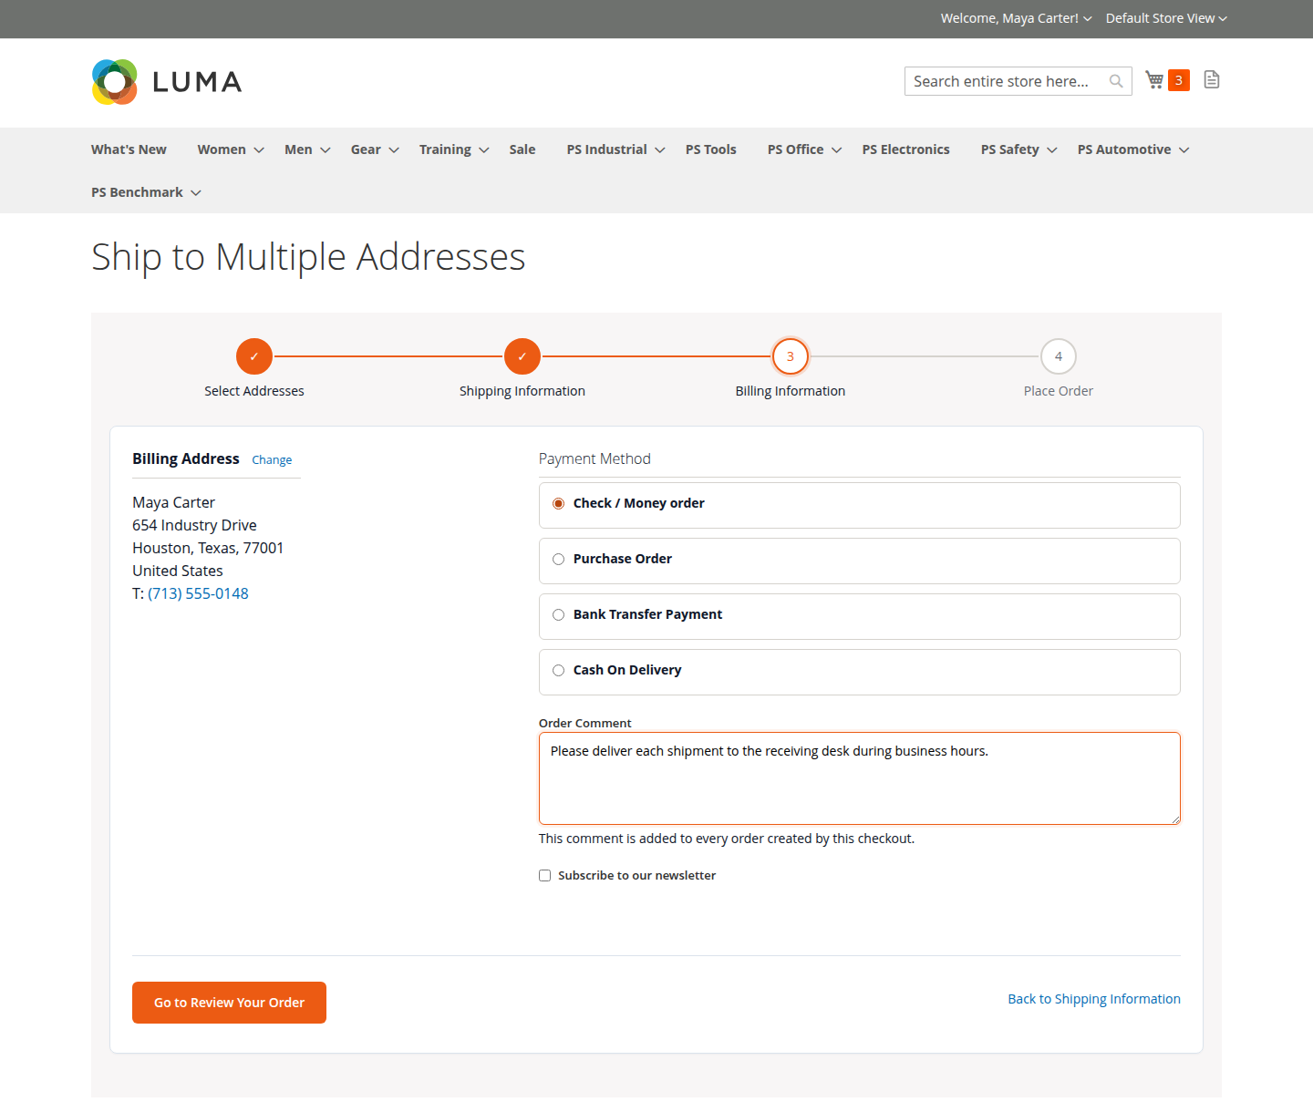Enable Subscribe to our newsletter checkbox

(x=545, y=876)
